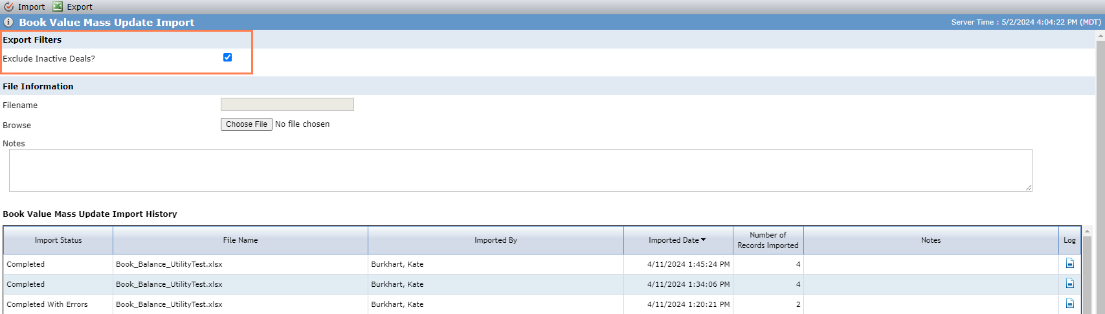Toggle Exclude Inactive Deals checkbox
Image resolution: width=1105 pixels, height=314 pixels.
pyautogui.click(x=227, y=58)
